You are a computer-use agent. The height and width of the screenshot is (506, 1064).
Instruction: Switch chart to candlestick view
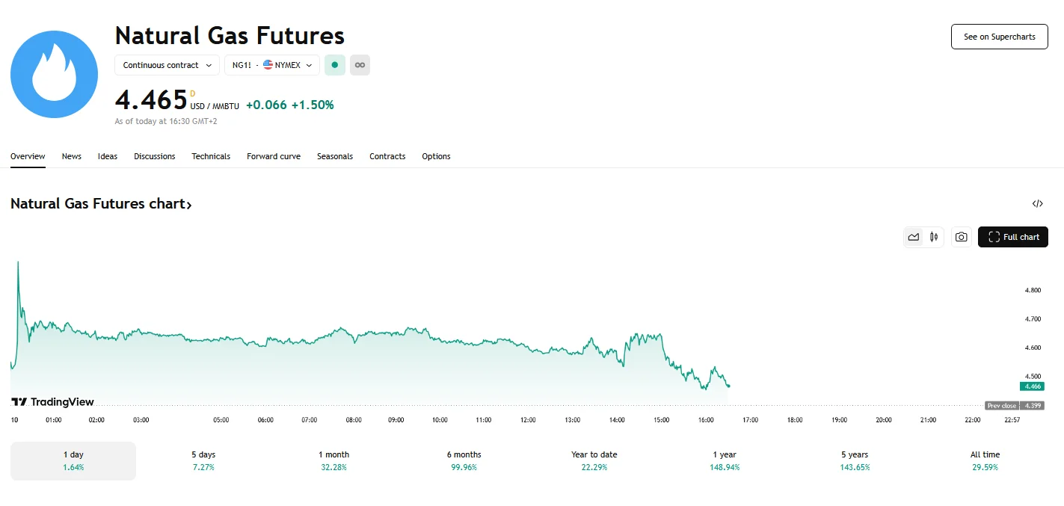(933, 236)
